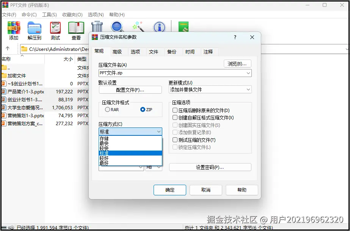Toggle 添加恢复记录 checkbox
This screenshot has width=350, height=231.
tap(175, 133)
